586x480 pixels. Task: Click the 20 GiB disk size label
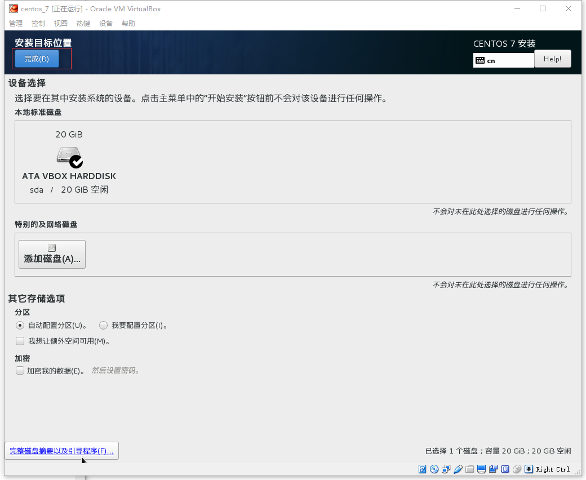point(69,135)
